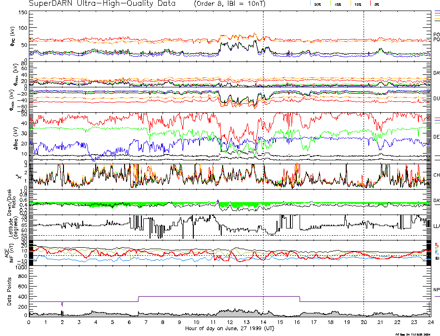
Task: Select the 20% legend entry
Action: pos(317,4)
